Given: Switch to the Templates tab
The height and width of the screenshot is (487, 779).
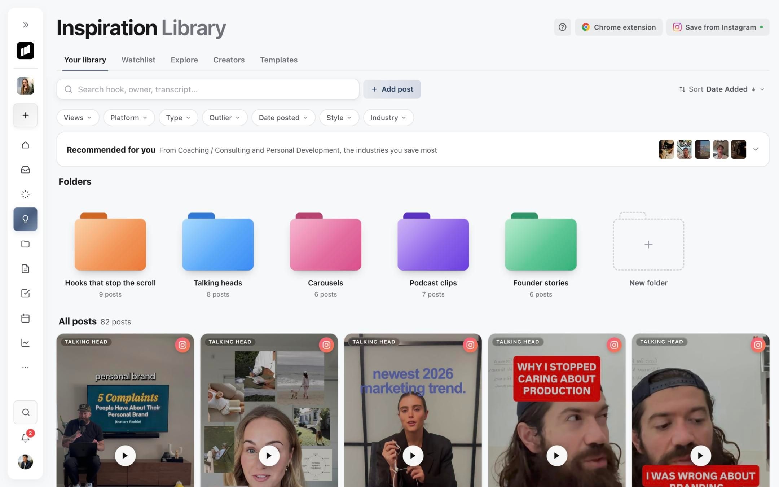Looking at the screenshot, I should tap(279, 60).
